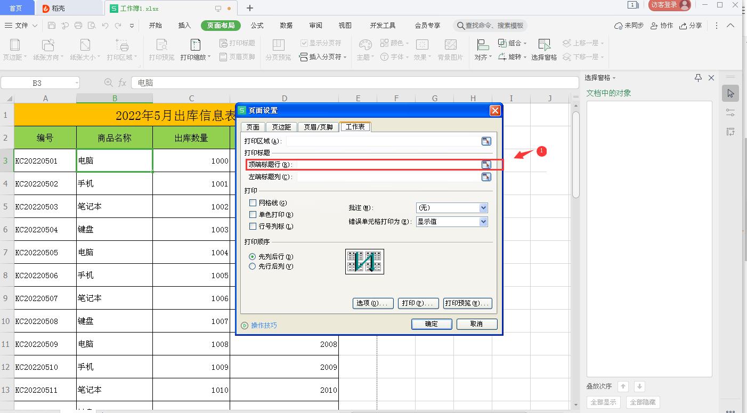Click the range picker beside 顶端标题行
This screenshot has width=747, height=413.
coord(486,165)
